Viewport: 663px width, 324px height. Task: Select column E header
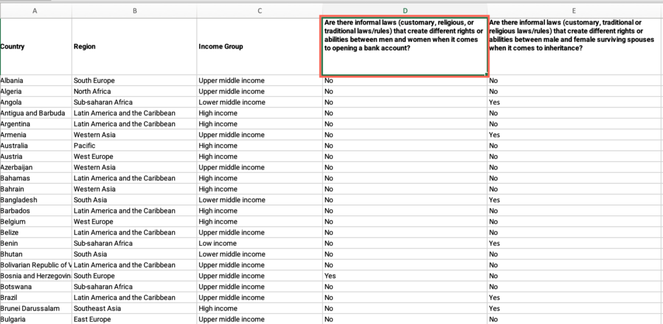575,12
